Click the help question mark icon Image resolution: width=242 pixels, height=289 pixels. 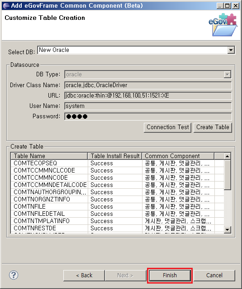pyautogui.click(x=14, y=275)
